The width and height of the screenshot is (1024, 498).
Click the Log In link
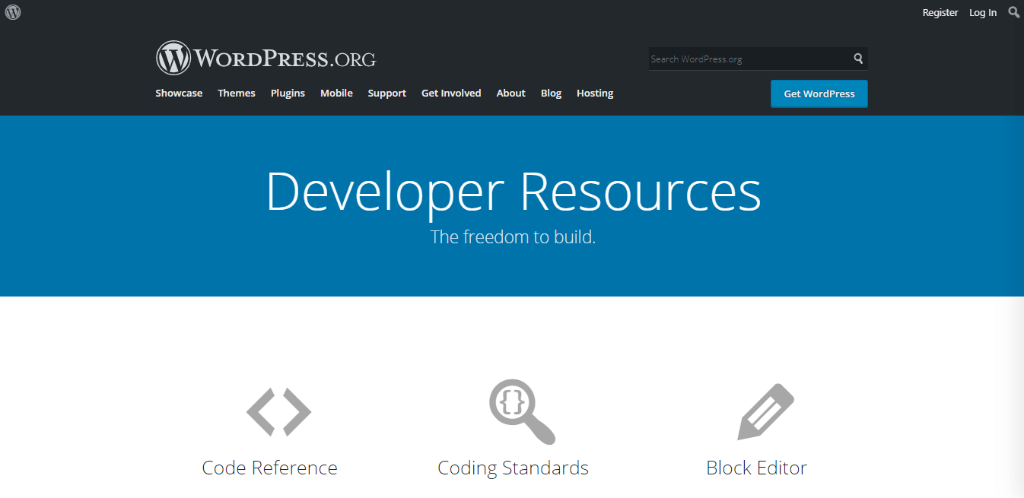tap(983, 12)
